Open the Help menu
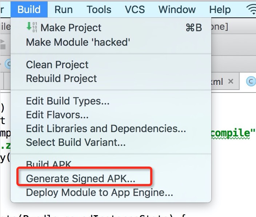Screen dimensions: 256x217 (x=220, y=9)
